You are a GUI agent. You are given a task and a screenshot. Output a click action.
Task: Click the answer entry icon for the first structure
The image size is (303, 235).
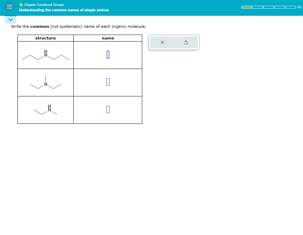(108, 55)
